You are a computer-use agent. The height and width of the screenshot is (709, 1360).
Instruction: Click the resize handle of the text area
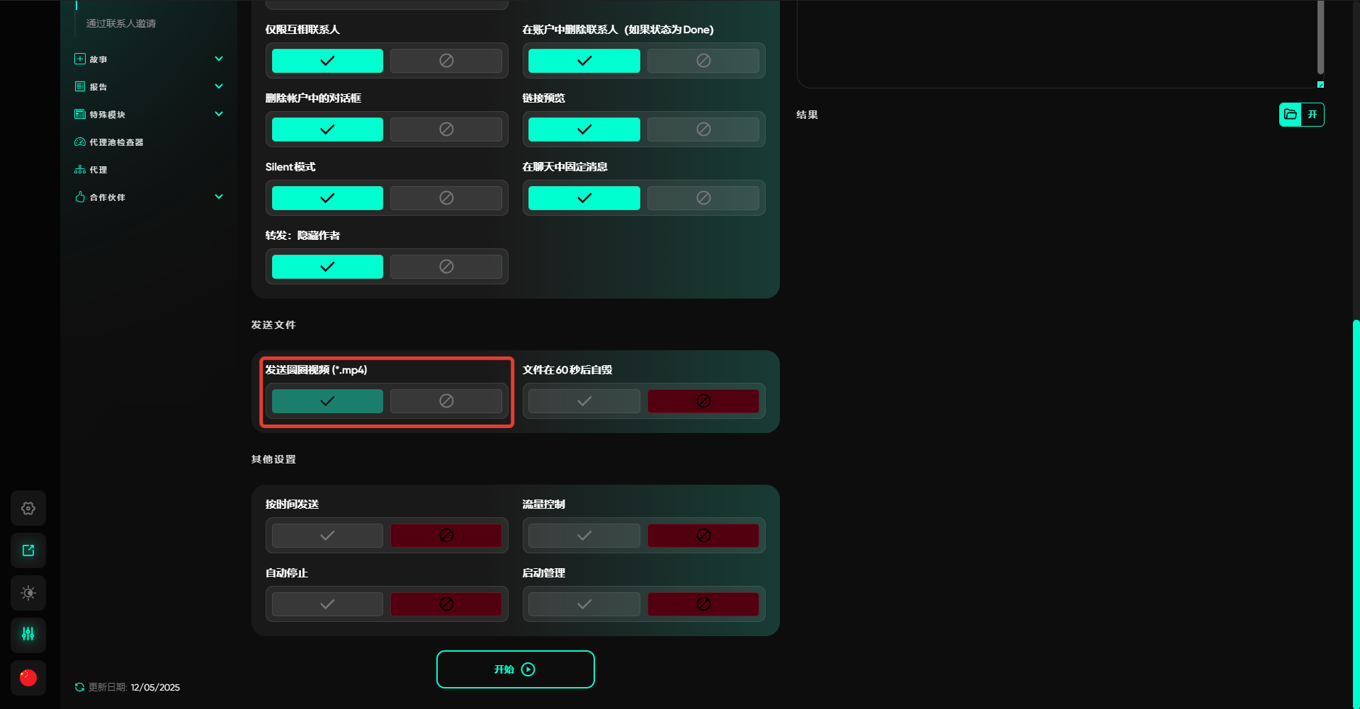point(1320,85)
